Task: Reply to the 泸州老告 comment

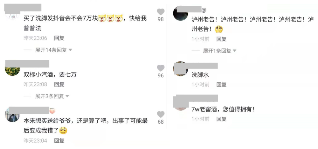Action: point(221,39)
